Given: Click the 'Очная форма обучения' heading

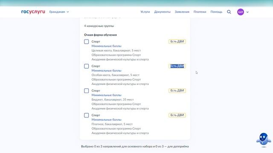Looking at the screenshot, I should [100, 35].
